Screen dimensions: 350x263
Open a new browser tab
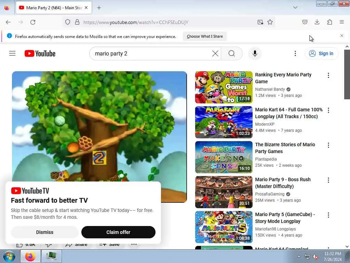(x=99, y=8)
